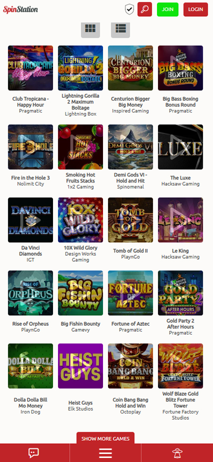Open The Luxe game thumbnail
213x462 pixels.
point(181,147)
